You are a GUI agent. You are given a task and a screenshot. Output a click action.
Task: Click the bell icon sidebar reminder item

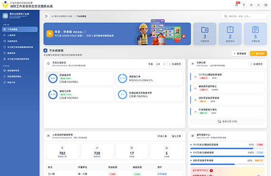click(x=5, y=77)
